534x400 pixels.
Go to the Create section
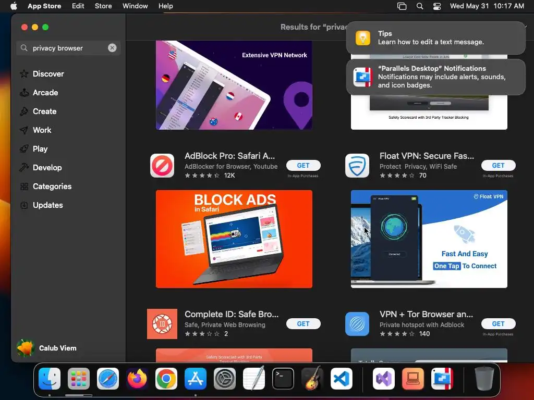coord(45,111)
